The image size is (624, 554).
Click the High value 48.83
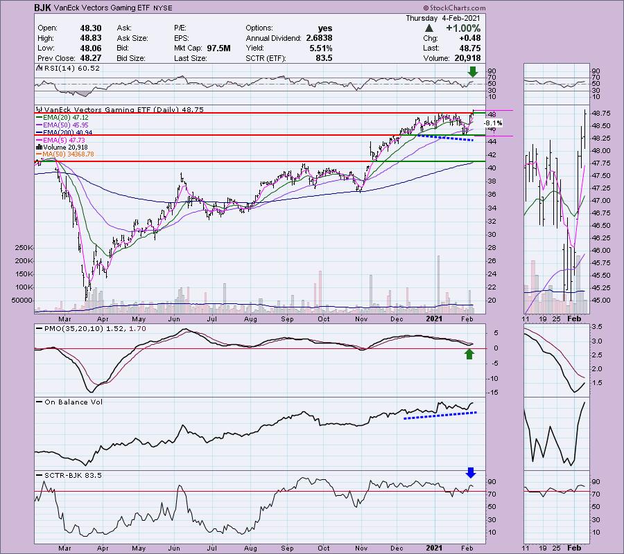click(x=91, y=38)
